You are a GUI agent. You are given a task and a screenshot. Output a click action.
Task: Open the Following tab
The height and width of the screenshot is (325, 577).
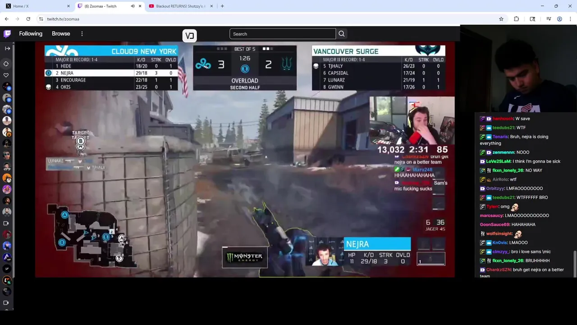pos(31,34)
